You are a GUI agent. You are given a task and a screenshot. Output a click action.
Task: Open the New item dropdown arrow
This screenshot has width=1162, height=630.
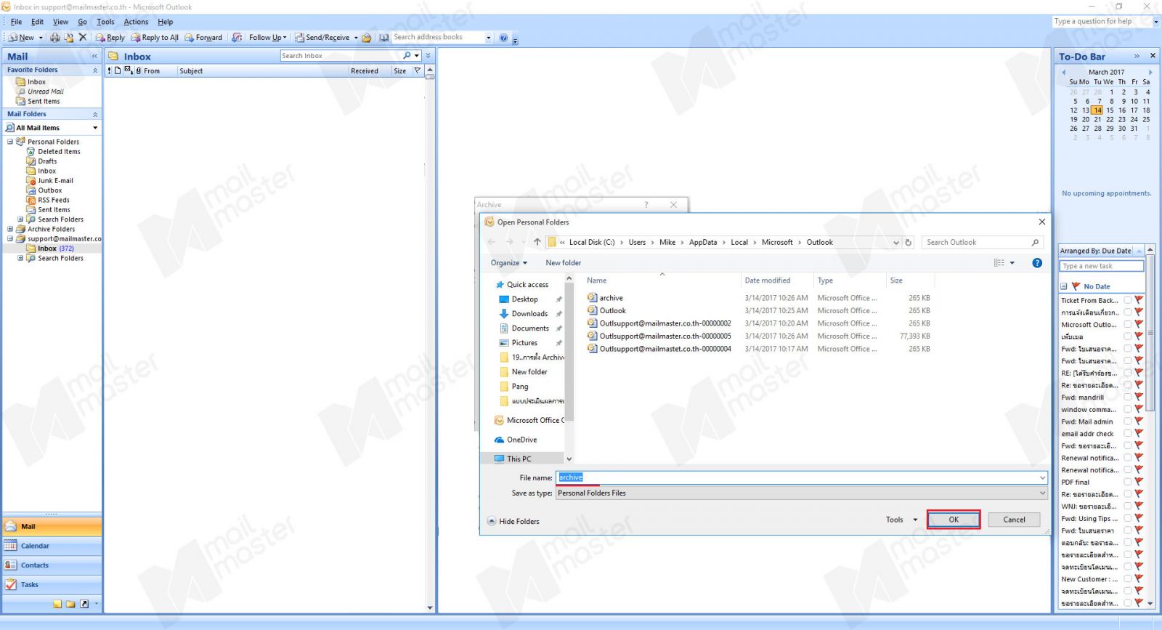coord(41,38)
